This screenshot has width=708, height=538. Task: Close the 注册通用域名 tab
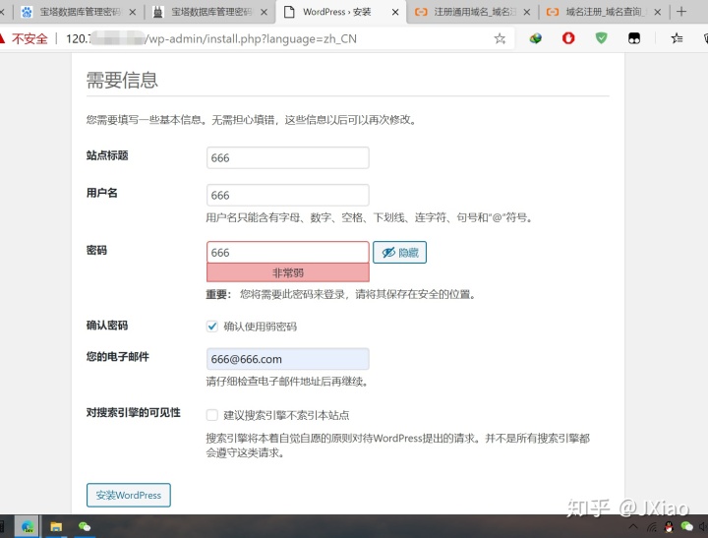click(526, 12)
